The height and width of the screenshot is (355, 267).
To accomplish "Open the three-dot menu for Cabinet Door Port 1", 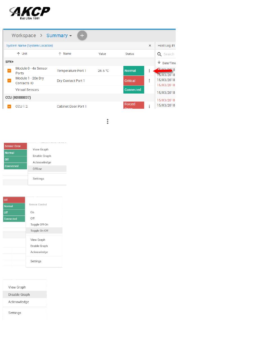I will coord(149,106).
